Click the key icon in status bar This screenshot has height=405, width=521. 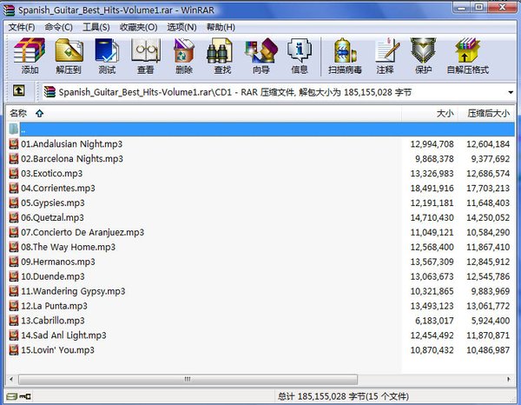25,396
